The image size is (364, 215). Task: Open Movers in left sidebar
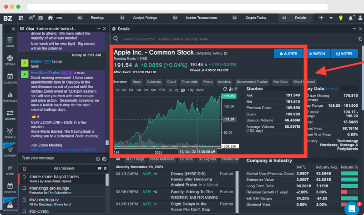pyautogui.click(x=10, y=115)
